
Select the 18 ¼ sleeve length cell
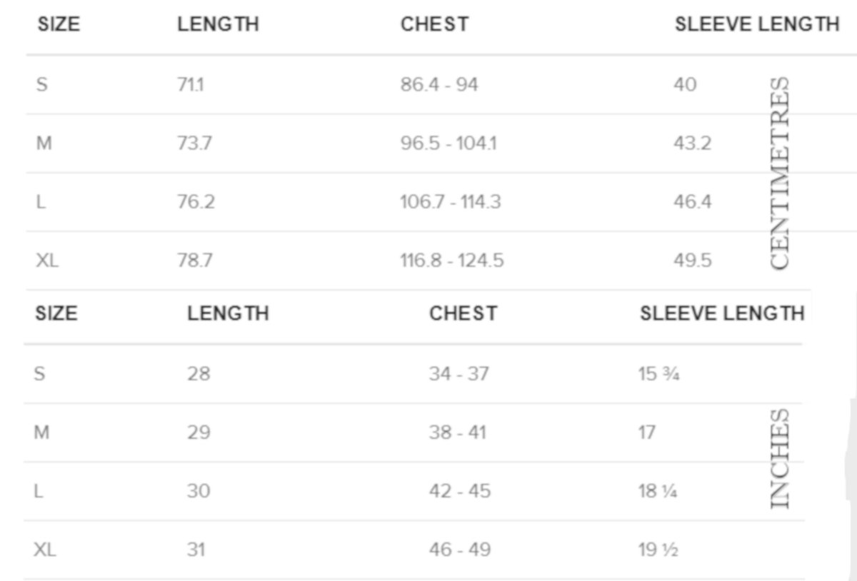[658, 491]
